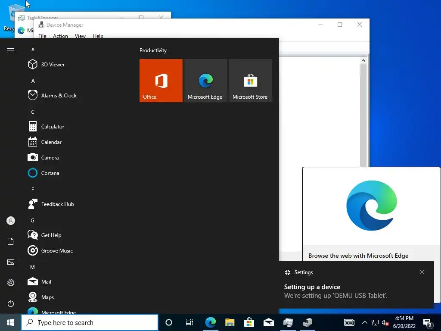This screenshot has width=441, height=331.
Task: Open the View menu in Device Manager
Action: tap(80, 36)
